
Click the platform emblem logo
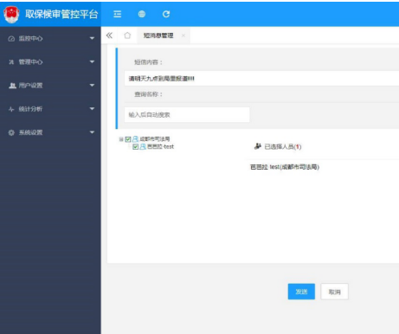click(x=11, y=14)
